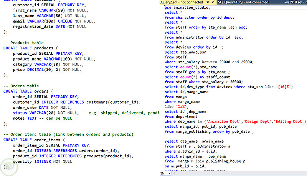Click the 'Design Dept' string literal
The image size is (307, 176).
coord(257,122)
